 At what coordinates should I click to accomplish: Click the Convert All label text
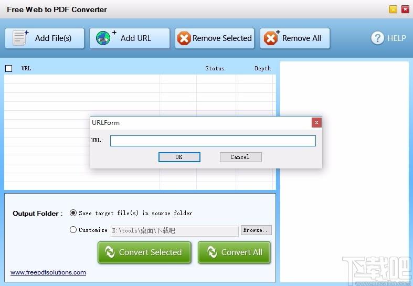point(242,252)
